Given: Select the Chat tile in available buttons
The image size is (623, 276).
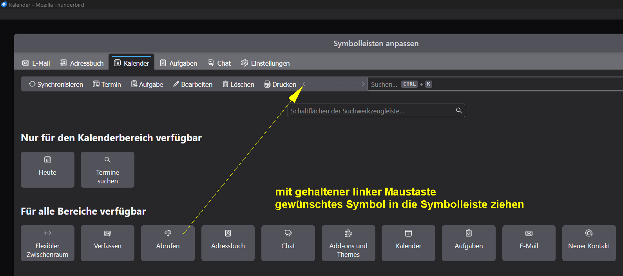Looking at the screenshot, I should 288,243.
